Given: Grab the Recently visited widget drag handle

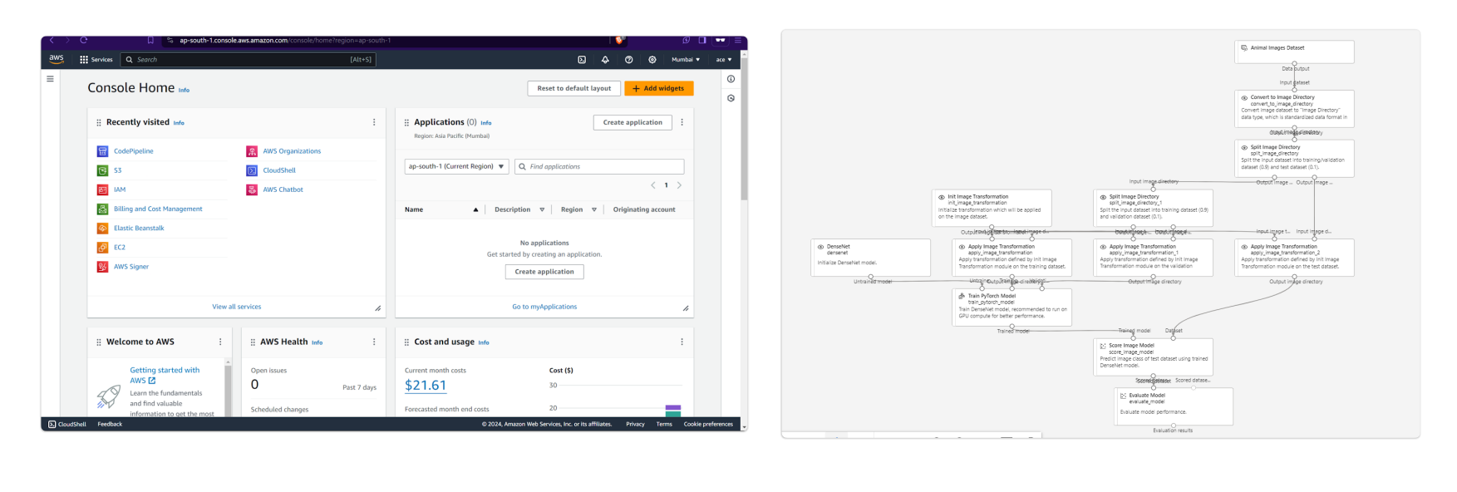Looking at the screenshot, I should (99, 122).
